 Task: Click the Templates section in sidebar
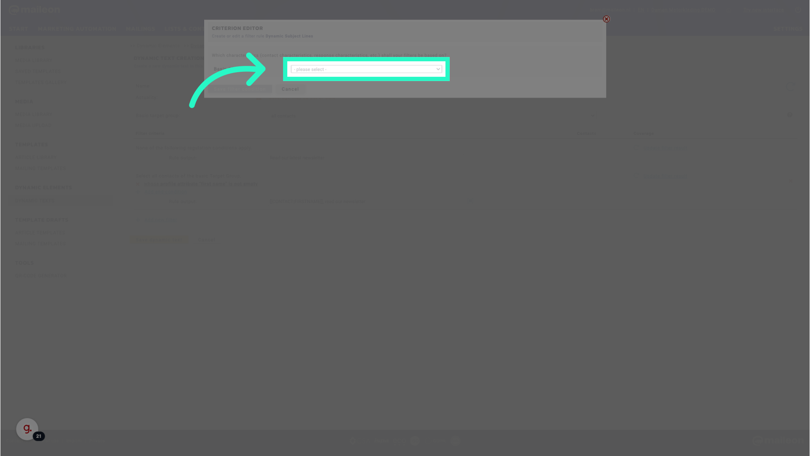[x=32, y=144]
